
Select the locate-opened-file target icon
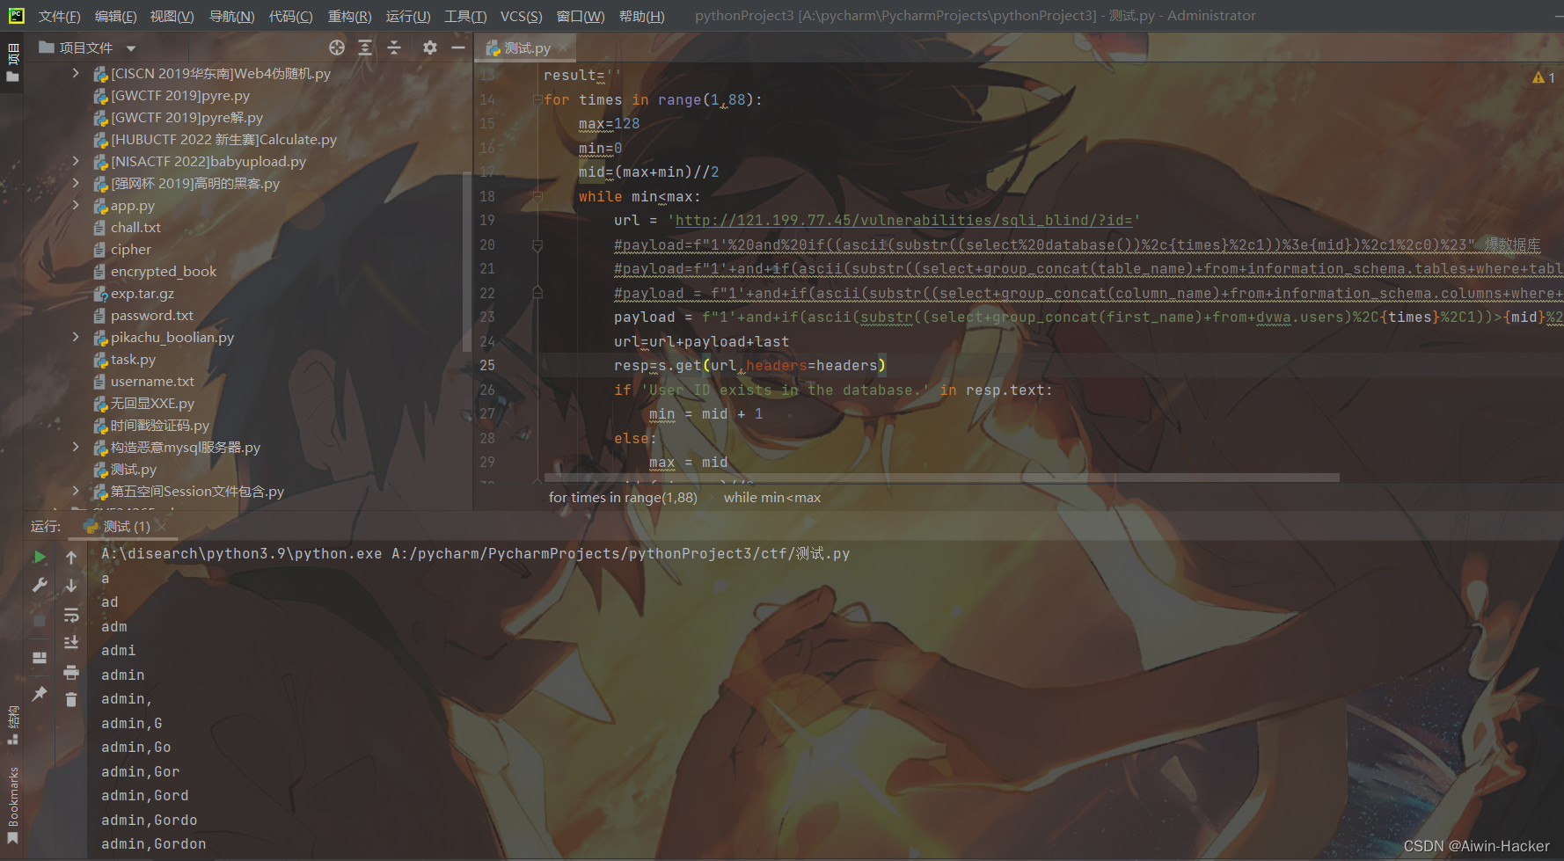(336, 47)
